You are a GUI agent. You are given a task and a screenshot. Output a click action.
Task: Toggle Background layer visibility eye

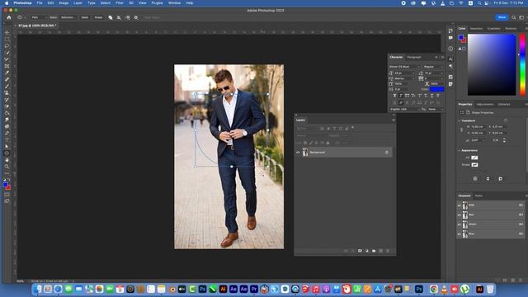point(298,153)
